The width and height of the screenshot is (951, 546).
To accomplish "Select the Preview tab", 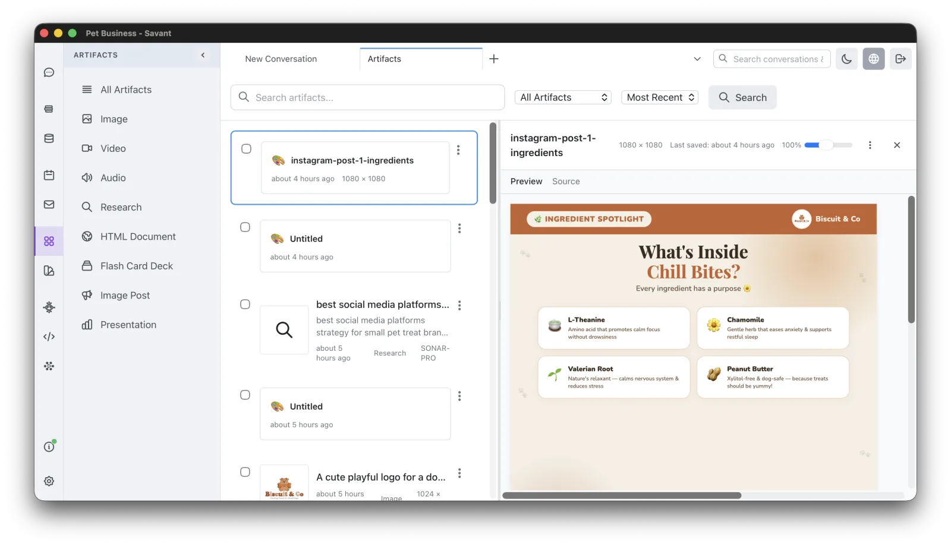I will coord(526,182).
